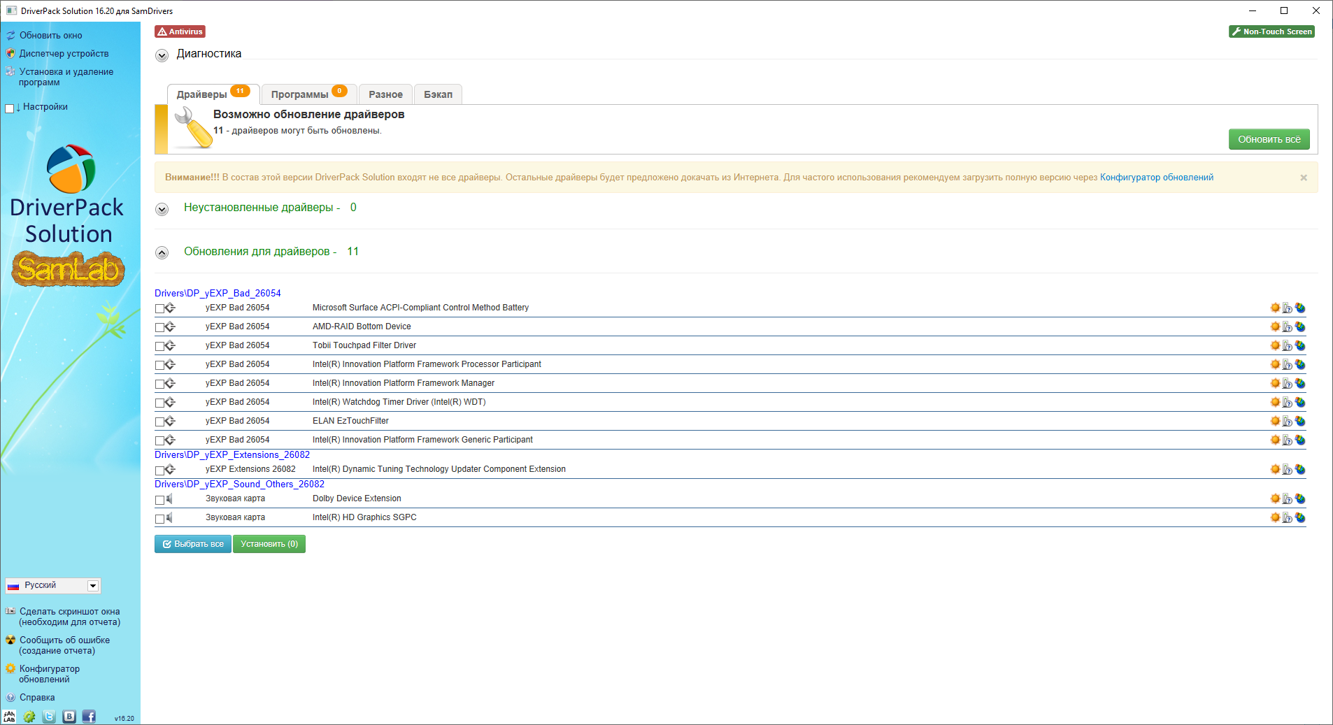Check the Microsoft Surface ACPI Battery driver box
This screenshot has height=725, width=1333.
click(x=159, y=308)
